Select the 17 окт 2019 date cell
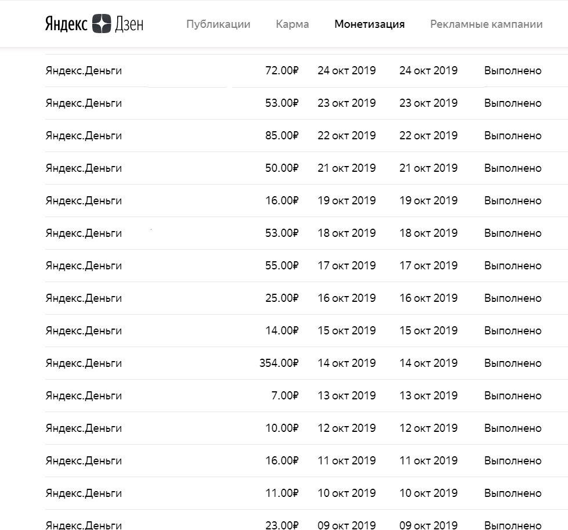This screenshot has width=568, height=530. click(x=347, y=266)
